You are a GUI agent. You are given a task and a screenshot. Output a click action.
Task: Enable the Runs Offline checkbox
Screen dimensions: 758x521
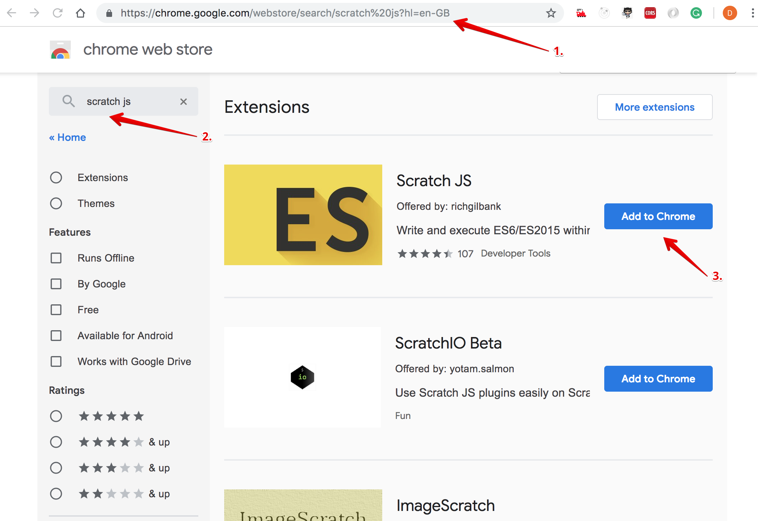click(56, 258)
